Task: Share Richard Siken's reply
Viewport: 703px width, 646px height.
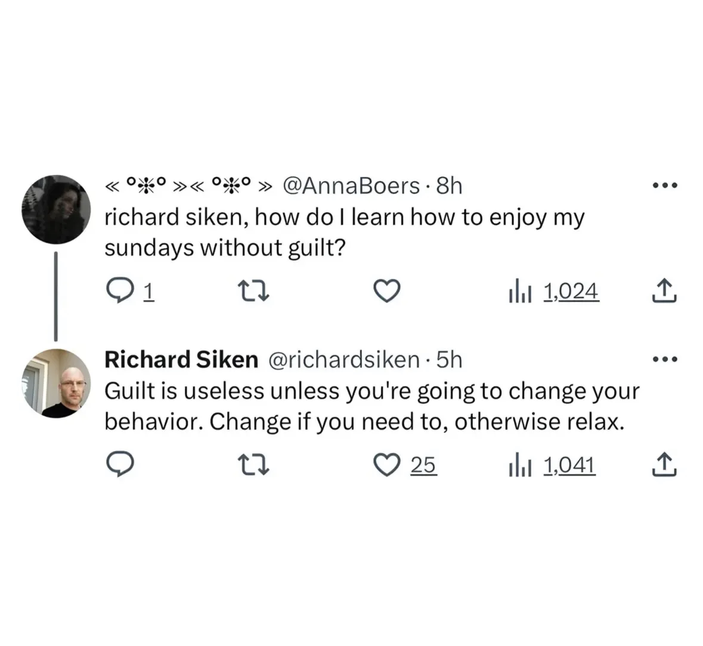Action: click(x=665, y=465)
